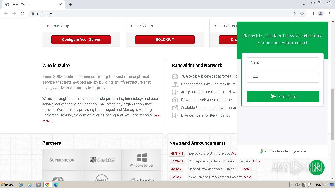
Task: Open Explosive Growth in Chicago More link
Action: pyautogui.click(x=234, y=154)
